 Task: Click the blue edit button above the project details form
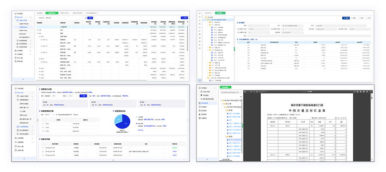point(346,18)
